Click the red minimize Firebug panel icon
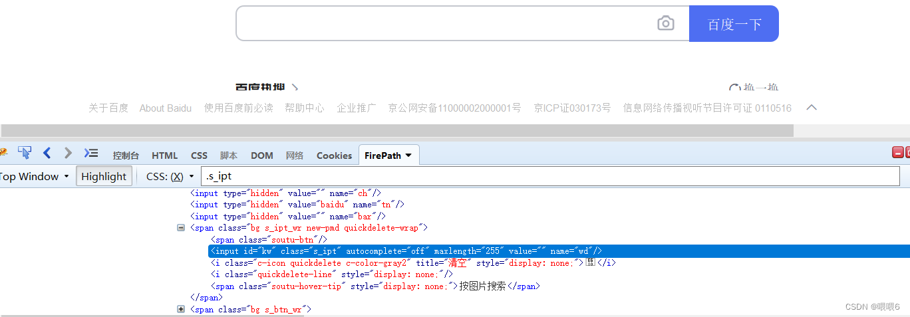The image size is (910, 317). pyautogui.click(x=897, y=152)
